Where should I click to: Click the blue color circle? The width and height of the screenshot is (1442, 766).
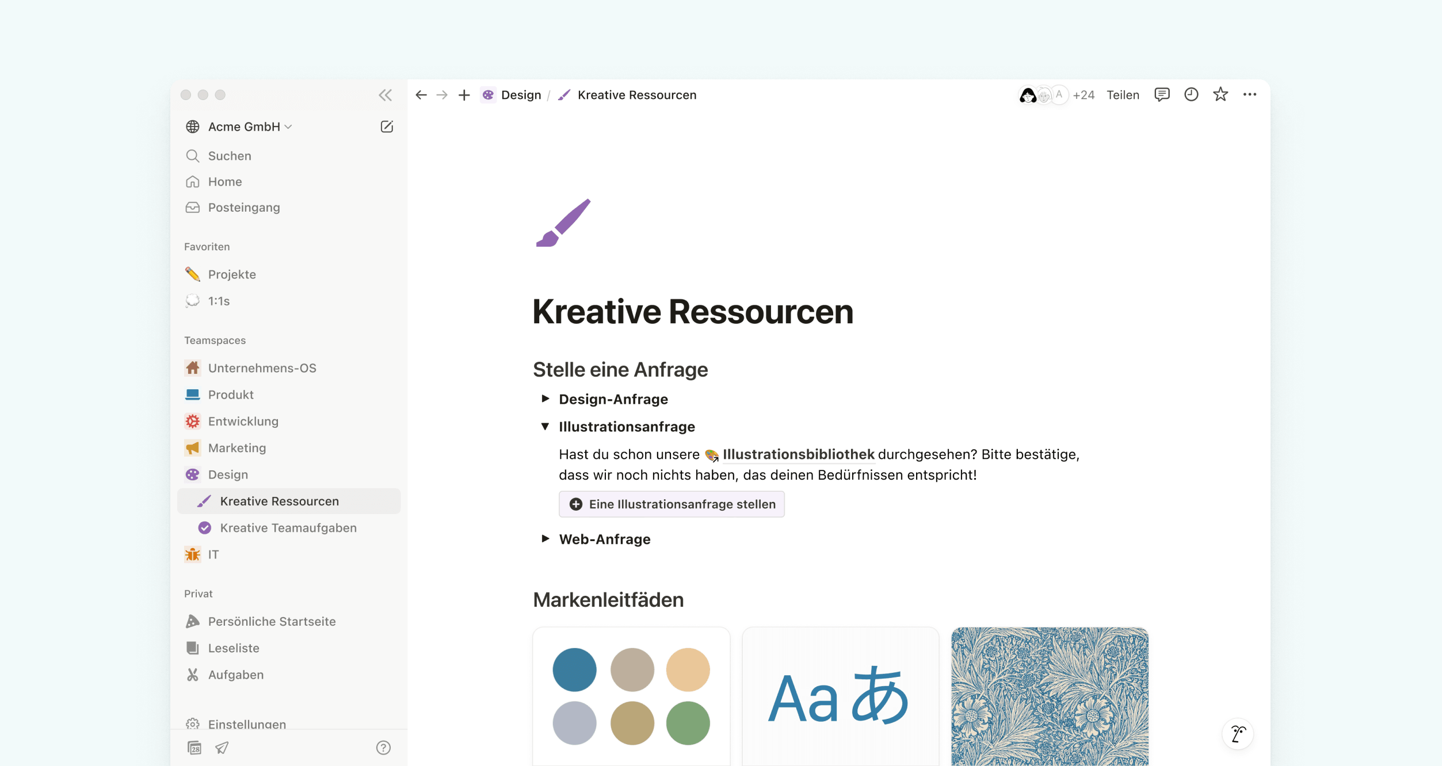(574, 669)
